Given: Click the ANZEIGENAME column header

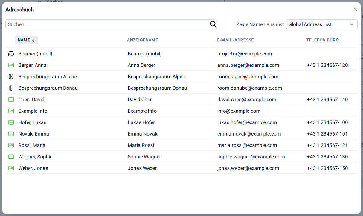Looking at the screenshot, I should pos(142,40).
